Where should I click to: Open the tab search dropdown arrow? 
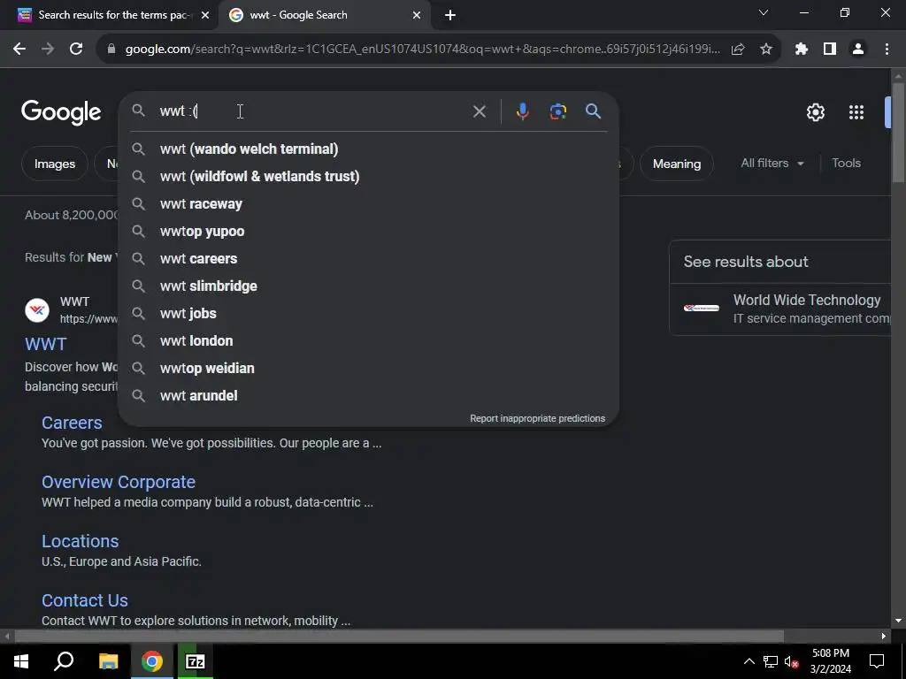pos(764,12)
